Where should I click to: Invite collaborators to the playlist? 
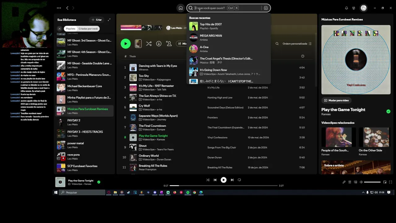pos(169,44)
